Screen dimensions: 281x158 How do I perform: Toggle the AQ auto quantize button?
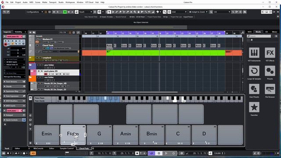pos(33,153)
